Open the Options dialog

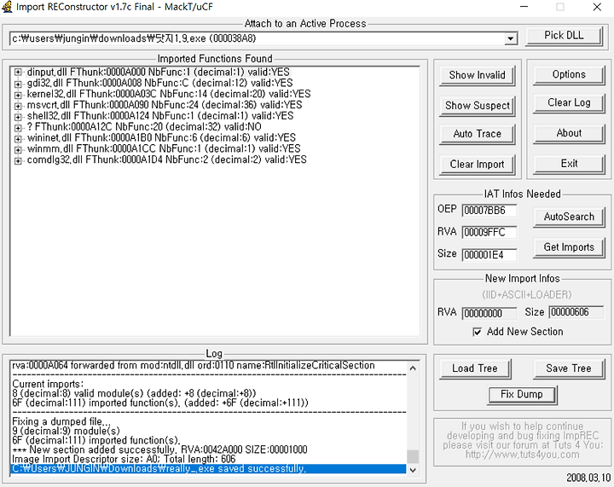tap(569, 75)
